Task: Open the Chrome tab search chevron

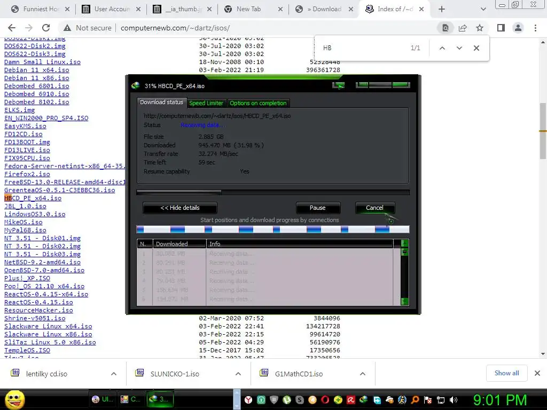Action: tap(483, 9)
